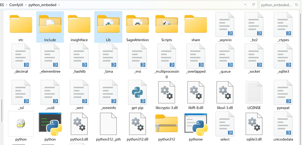Screen dimensions: 302x145
Task: Select the _bz2 file
Action: coord(254,27)
